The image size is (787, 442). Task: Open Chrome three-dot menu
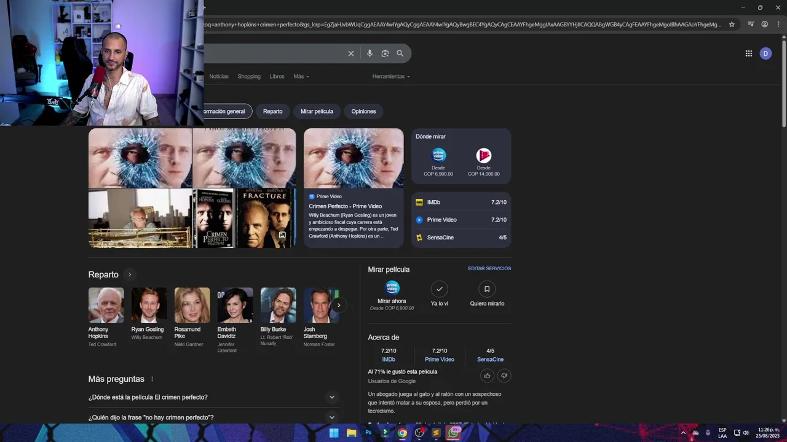779,25
